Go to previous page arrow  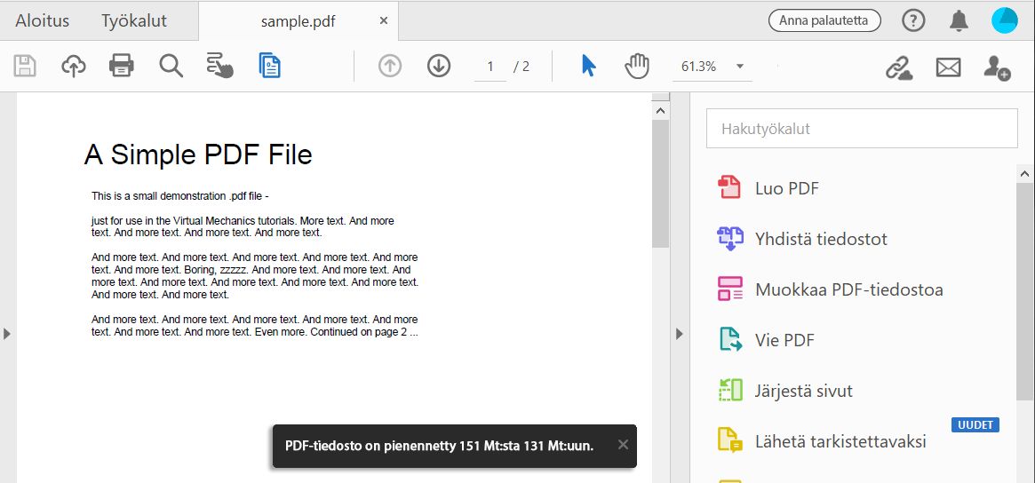click(390, 66)
